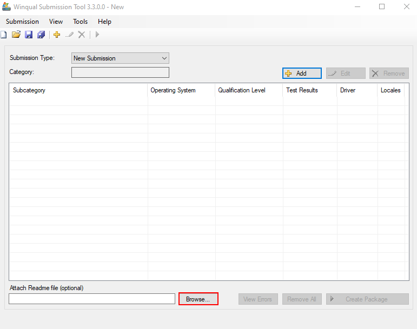Click the Remove All button

(x=302, y=299)
